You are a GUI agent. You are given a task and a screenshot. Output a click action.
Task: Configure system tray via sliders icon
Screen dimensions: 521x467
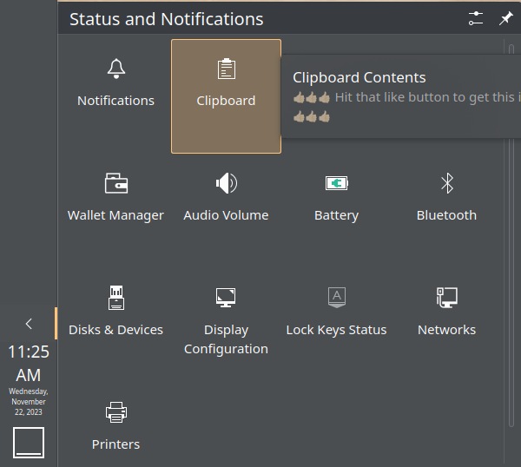(x=476, y=18)
